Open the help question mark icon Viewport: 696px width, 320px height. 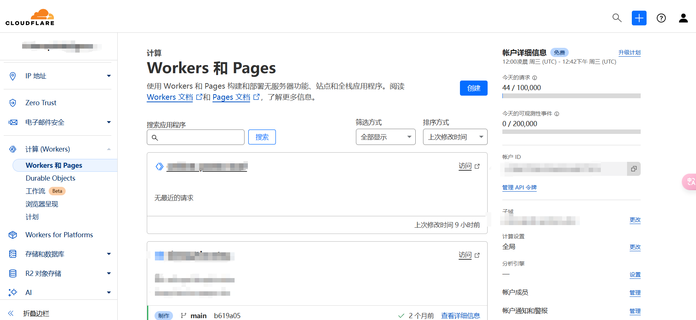point(661,18)
